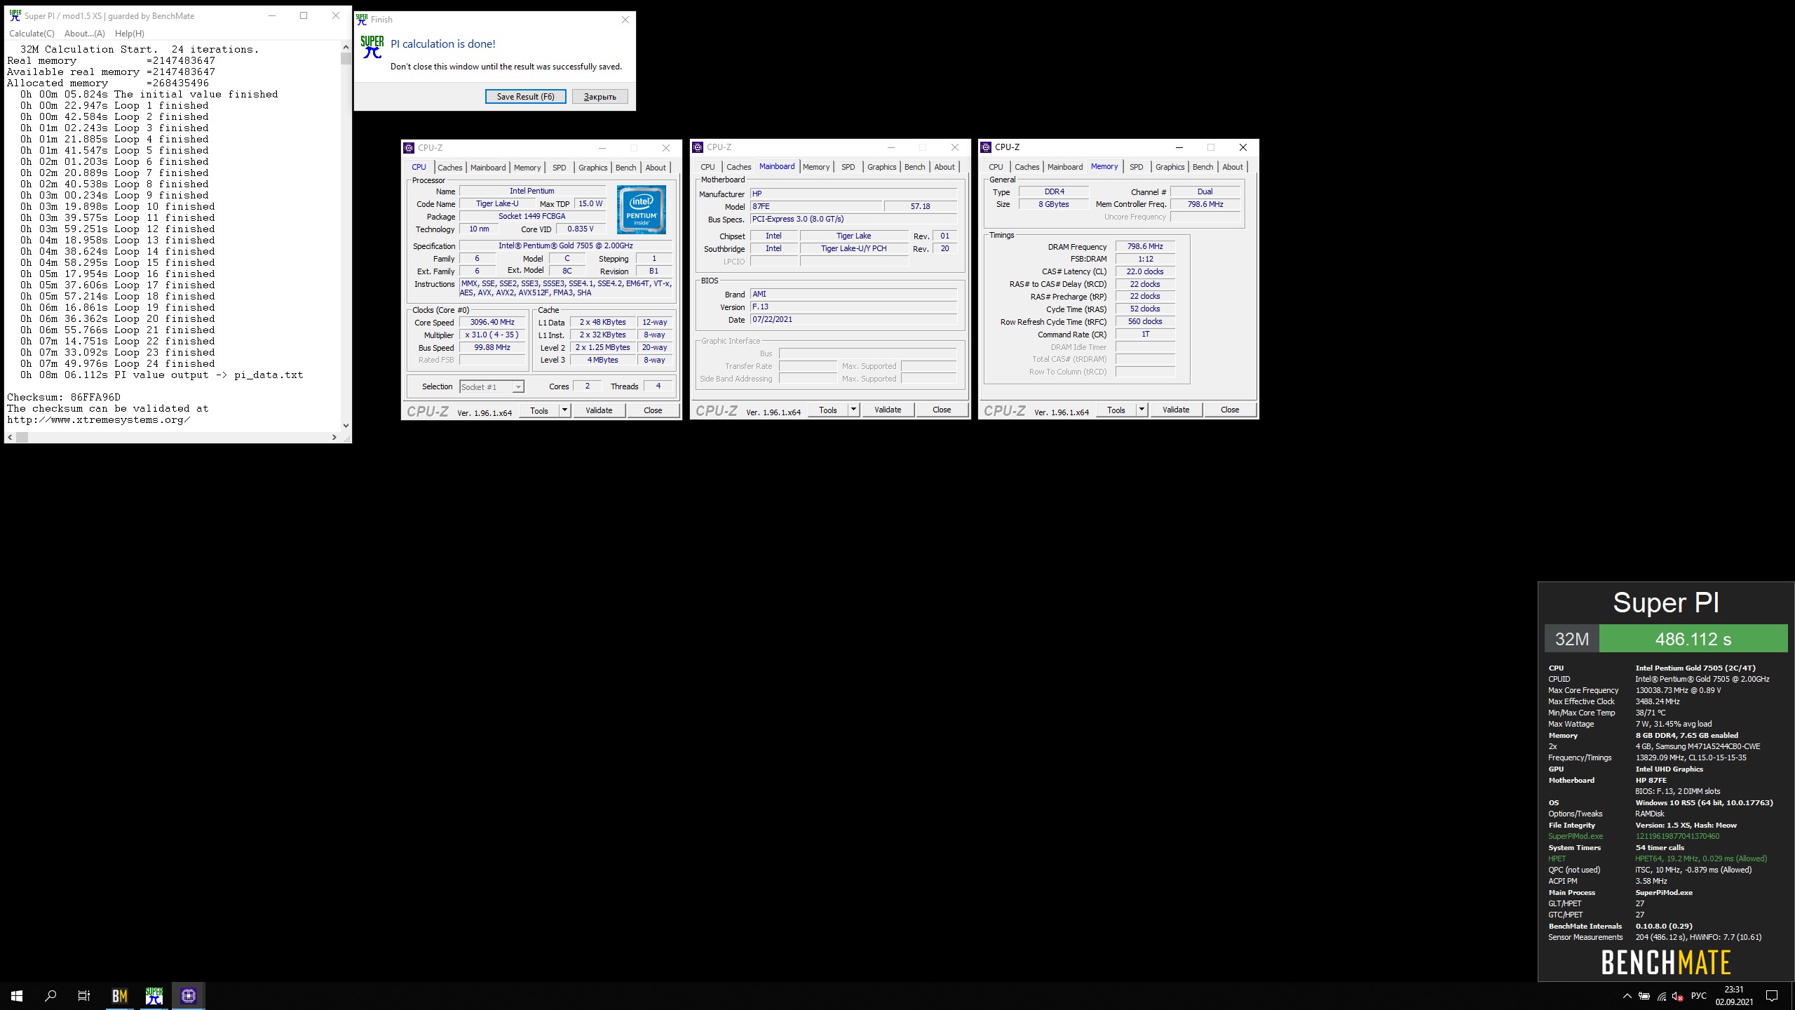Open About...(A) menu in Super PI
Image resolution: width=1795 pixels, height=1010 pixels.
click(x=84, y=33)
